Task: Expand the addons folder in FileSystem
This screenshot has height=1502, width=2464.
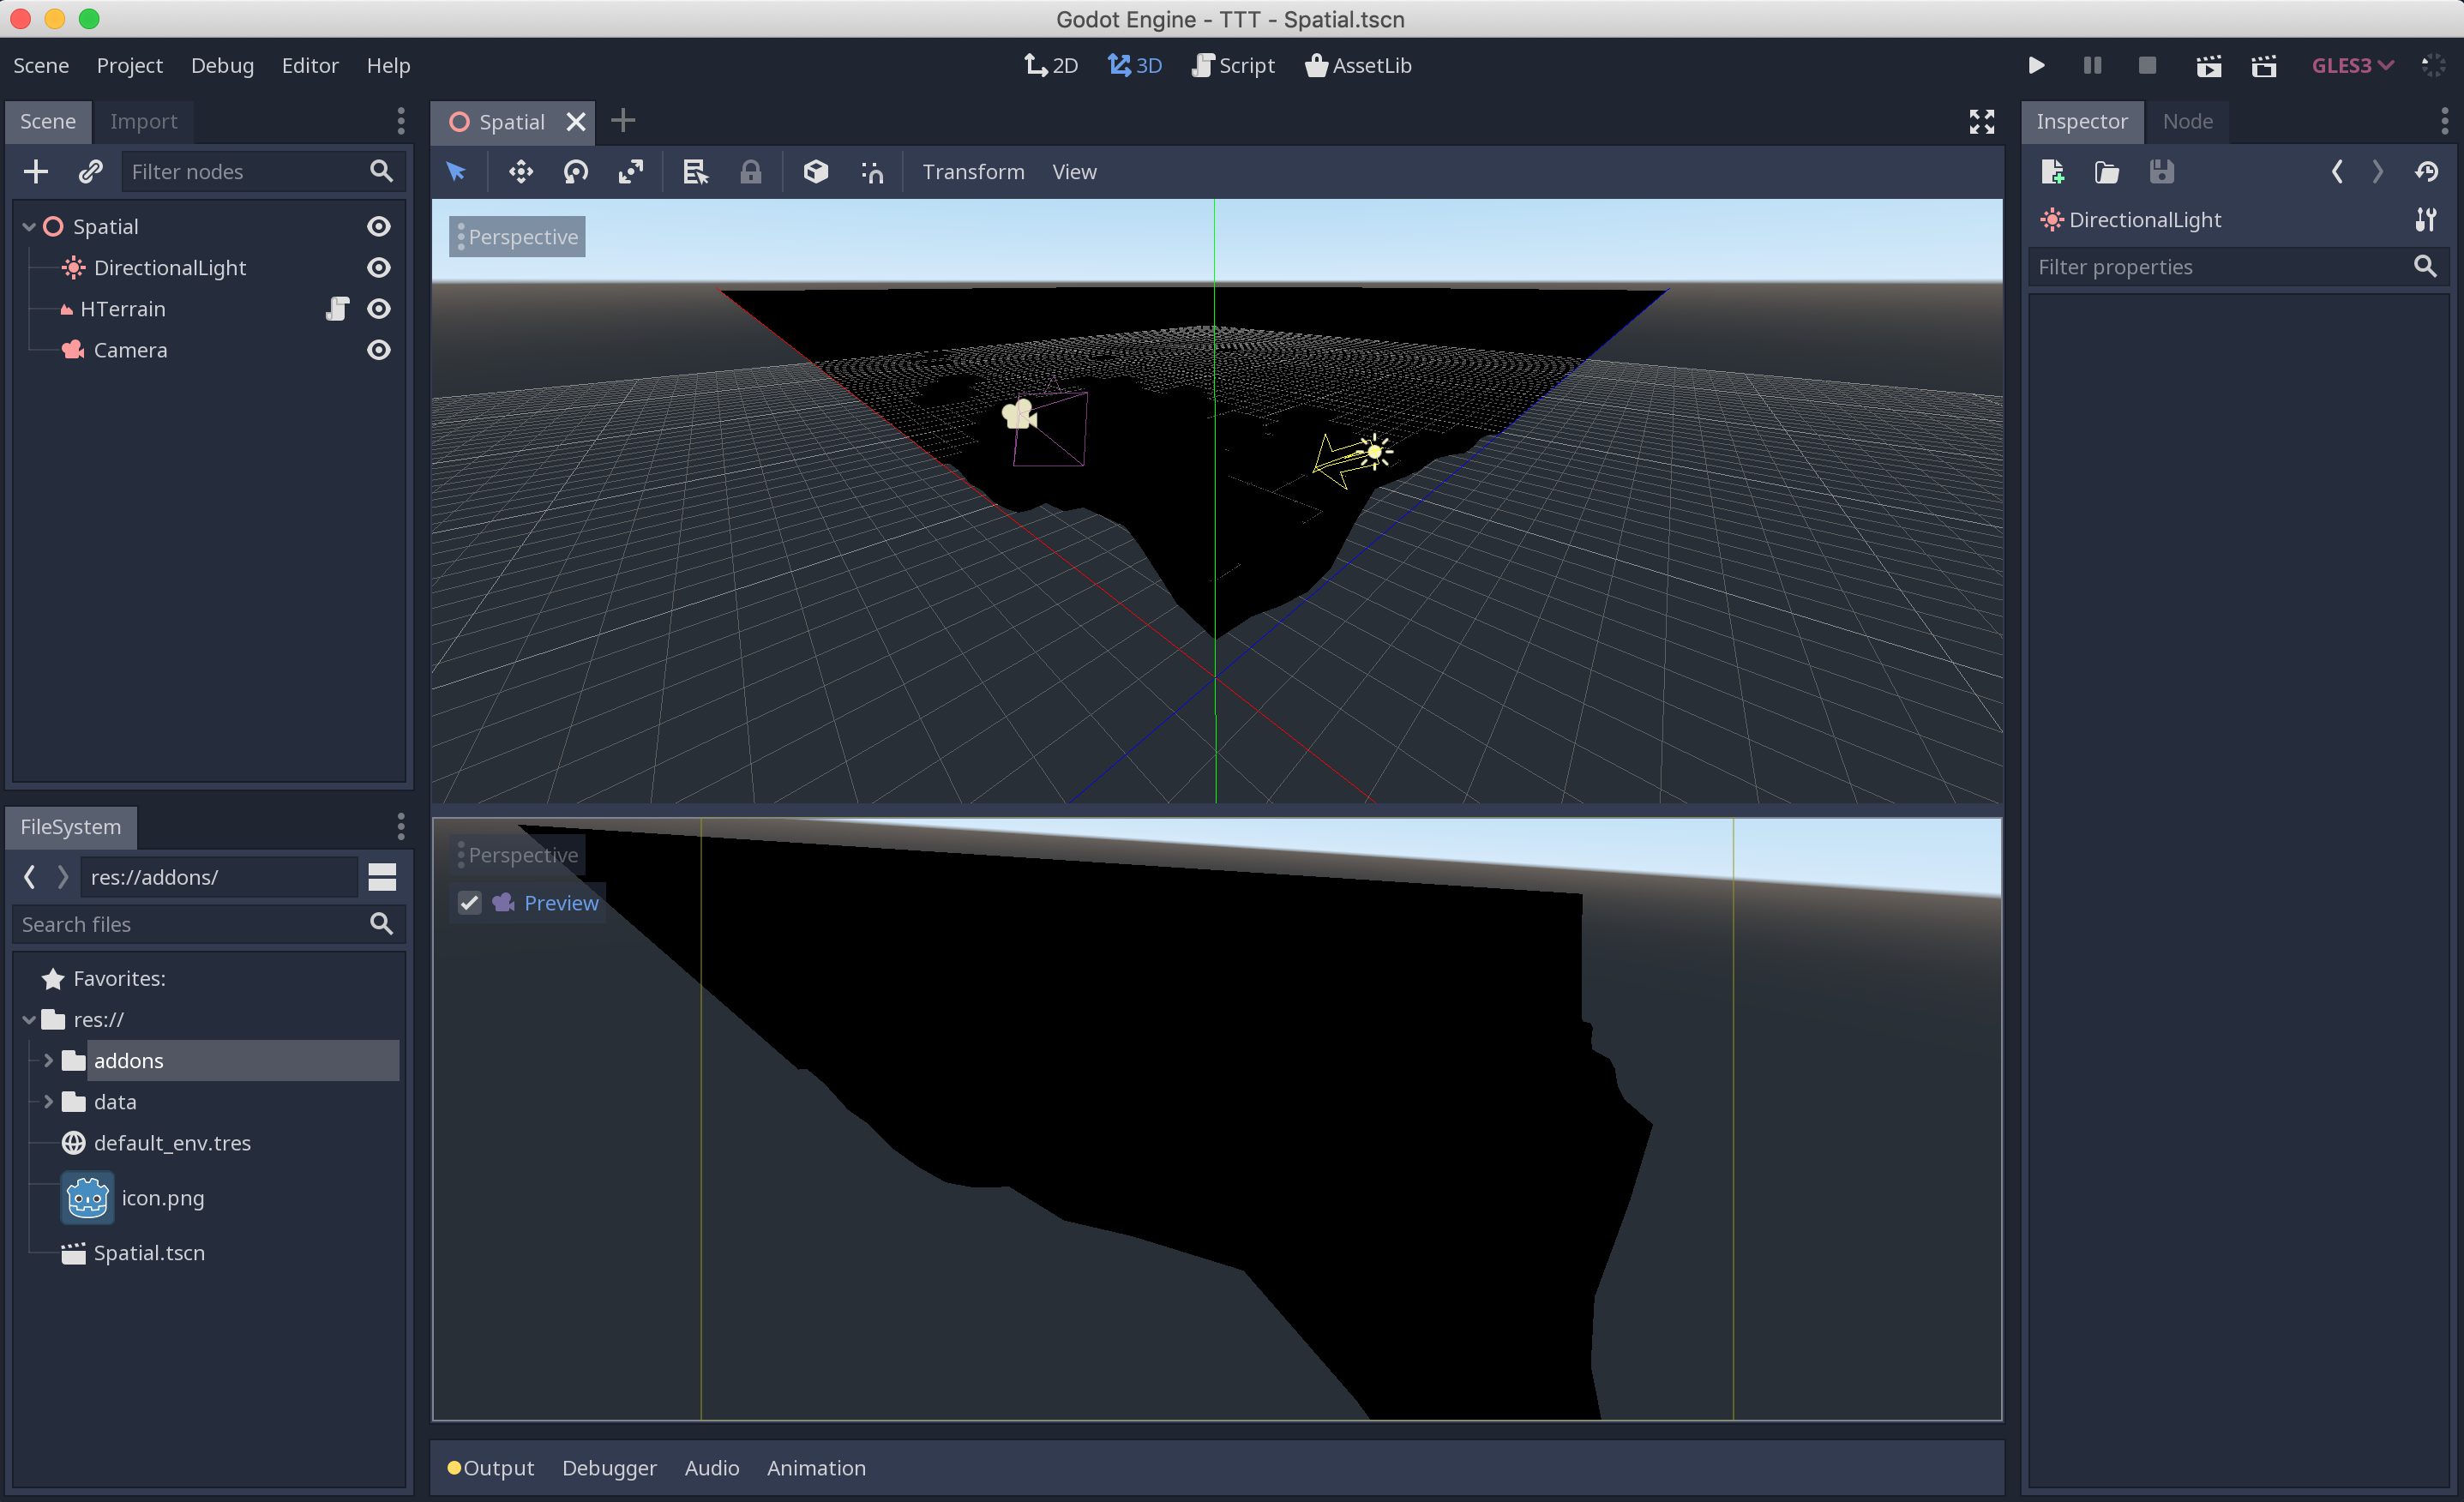Action: tap(48, 1060)
